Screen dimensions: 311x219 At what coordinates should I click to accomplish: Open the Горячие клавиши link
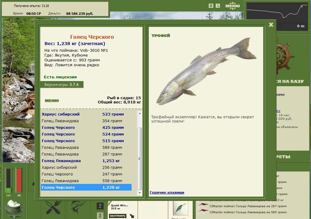click(167, 192)
